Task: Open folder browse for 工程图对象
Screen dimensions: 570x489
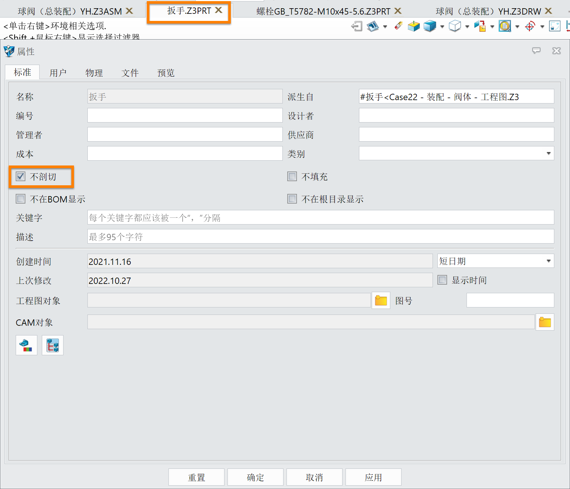Action: [381, 300]
